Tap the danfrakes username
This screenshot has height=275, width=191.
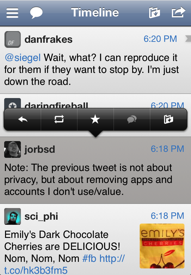[x=48, y=39]
